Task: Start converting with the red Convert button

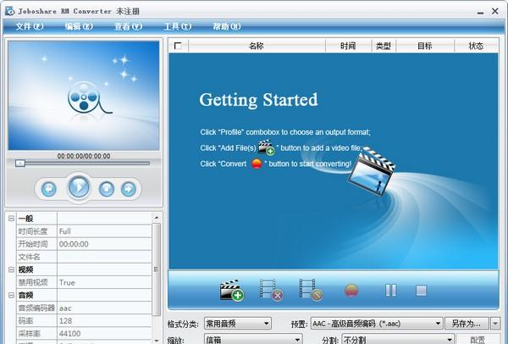Action: coord(351,291)
